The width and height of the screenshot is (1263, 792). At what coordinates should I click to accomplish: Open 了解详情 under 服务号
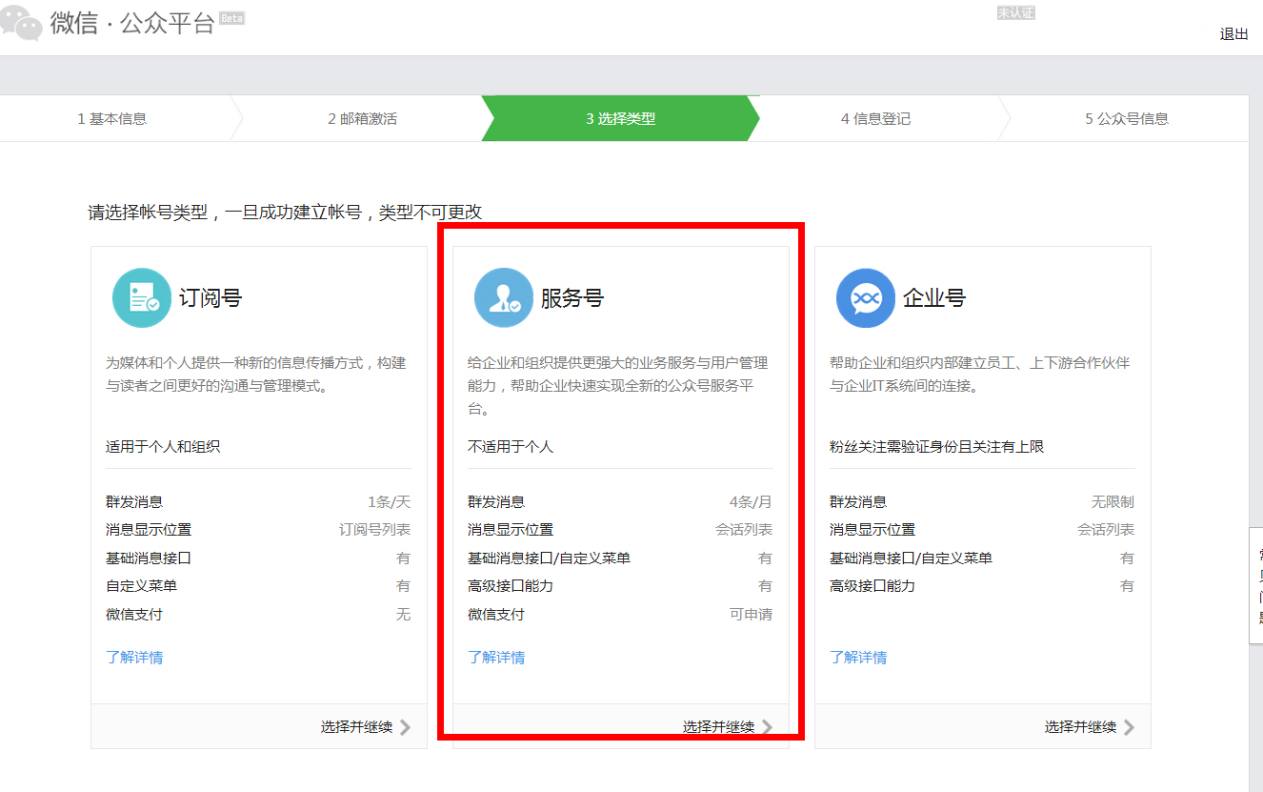click(497, 657)
